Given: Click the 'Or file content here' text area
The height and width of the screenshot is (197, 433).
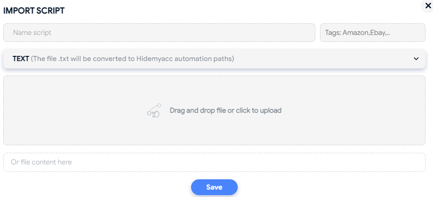Looking at the screenshot, I should 214,162.
